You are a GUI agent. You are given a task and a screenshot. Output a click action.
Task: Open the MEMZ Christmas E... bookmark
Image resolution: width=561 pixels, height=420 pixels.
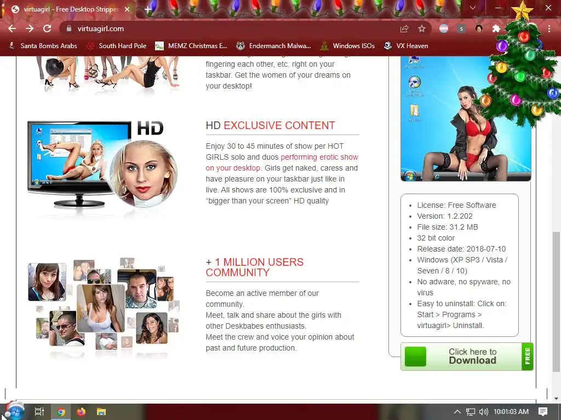pos(191,46)
